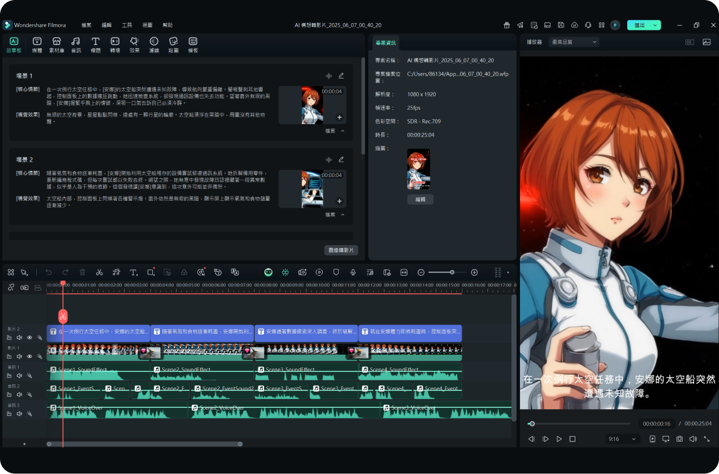Click the delete trash icon in timeline toolbar
Screen dimensions: 719x474
(x=82, y=273)
